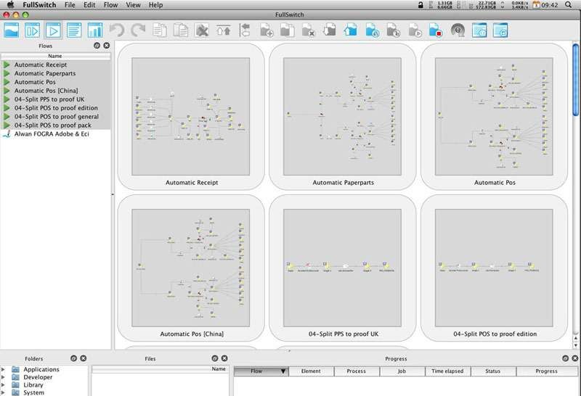Close the Flows panel
The width and height of the screenshot is (581, 396).
click(107, 46)
